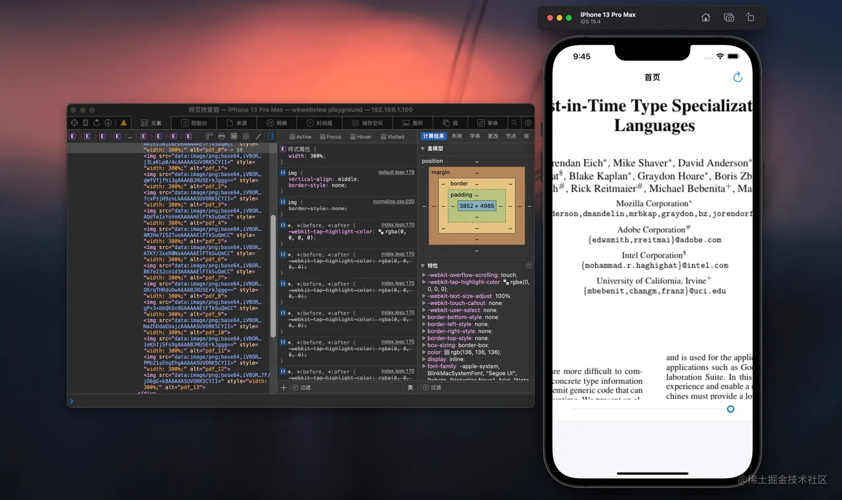
Task: Switch to the 来源 tab
Action: click(237, 123)
